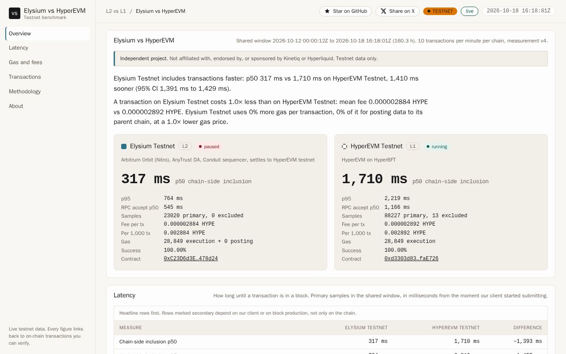Click the Latency section heading
566x354 pixels.
point(124,295)
